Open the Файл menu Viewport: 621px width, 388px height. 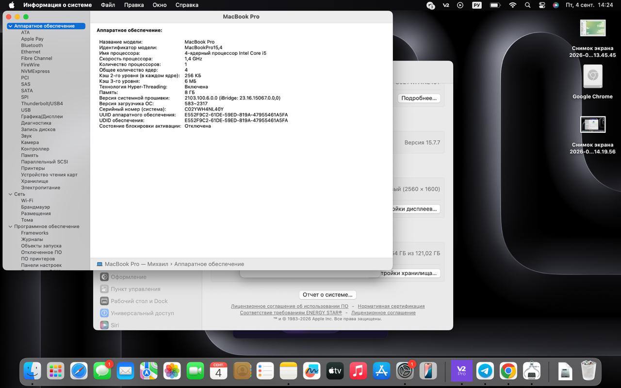tap(108, 5)
